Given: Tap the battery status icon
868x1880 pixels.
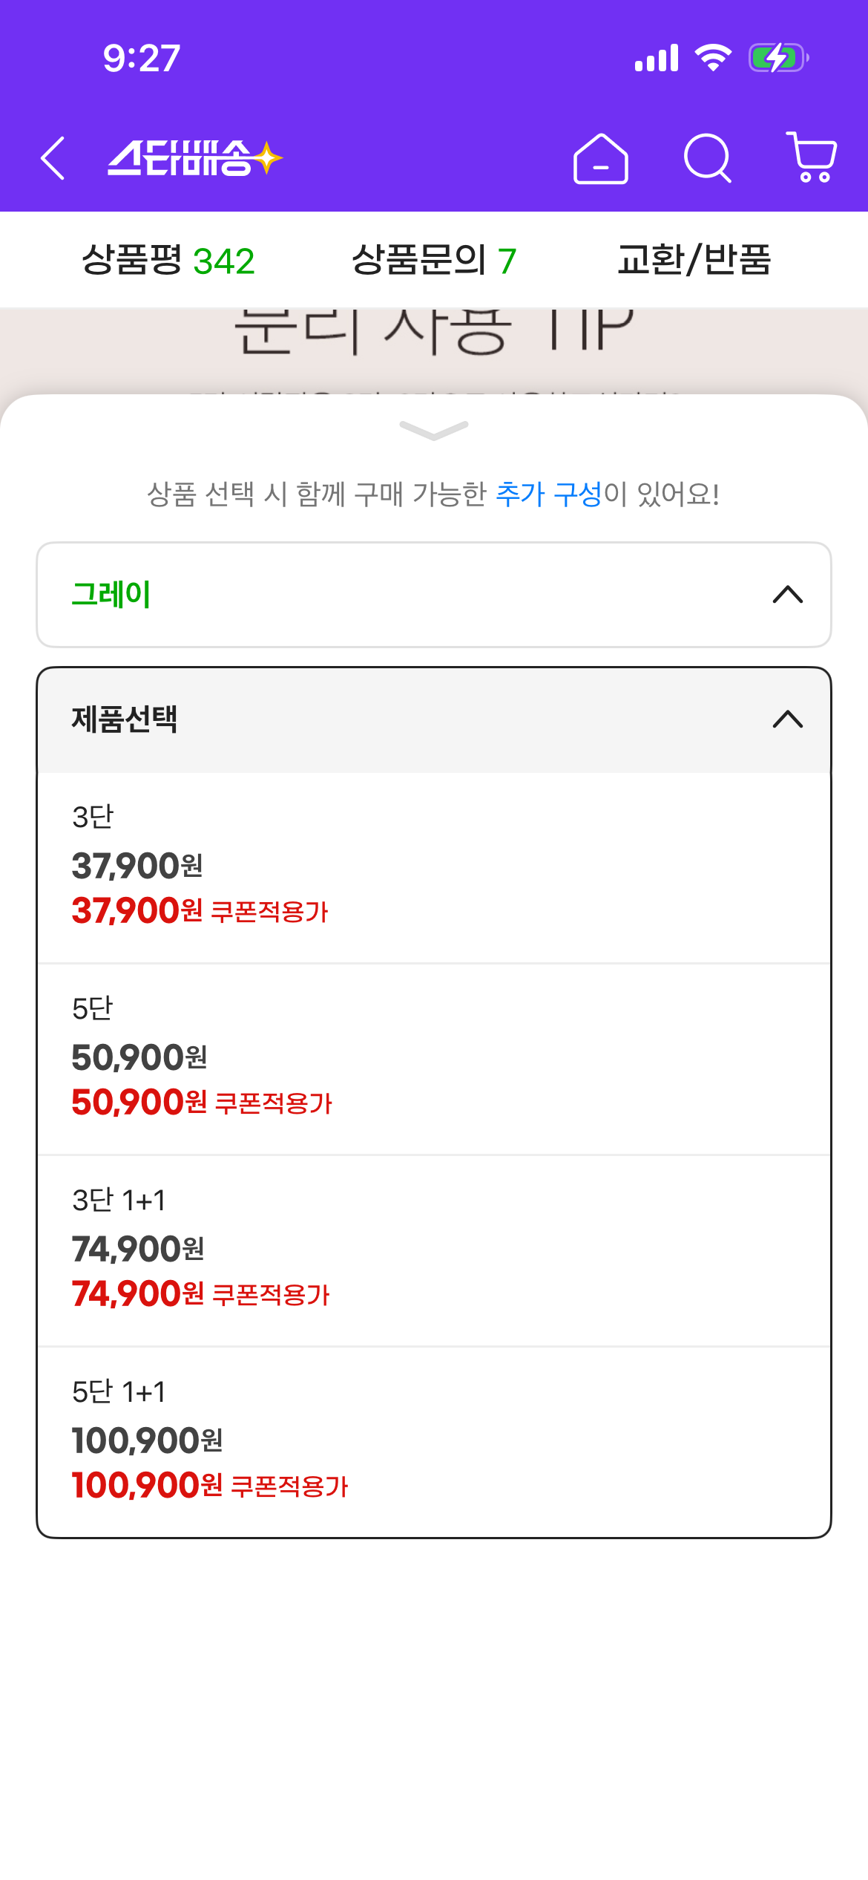Looking at the screenshot, I should point(778,58).
